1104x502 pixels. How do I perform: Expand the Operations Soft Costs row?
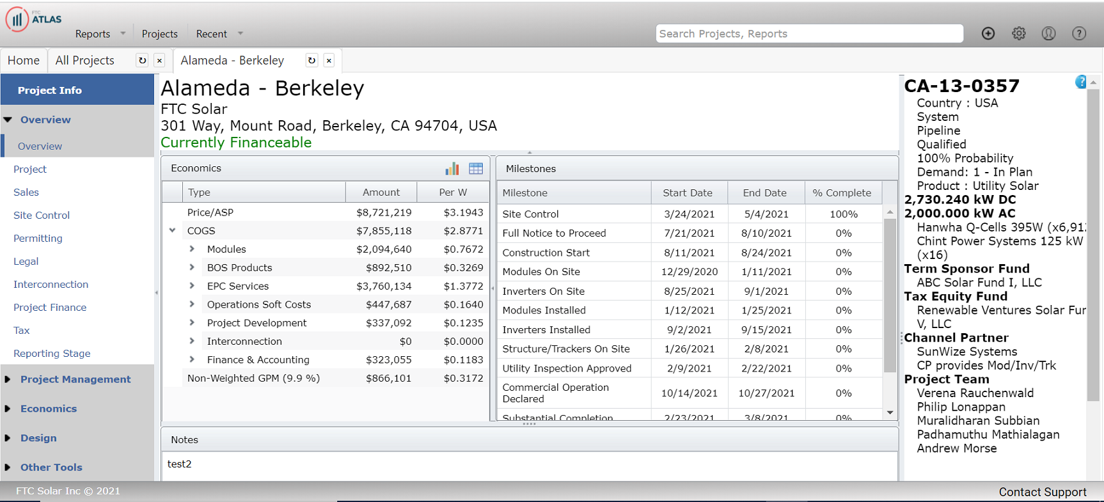192,304
